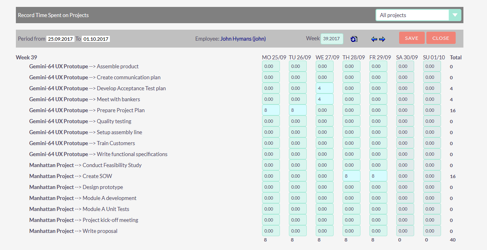
Task: Click the 'TU 26/09' column header
Action: (x=300, y=57)
